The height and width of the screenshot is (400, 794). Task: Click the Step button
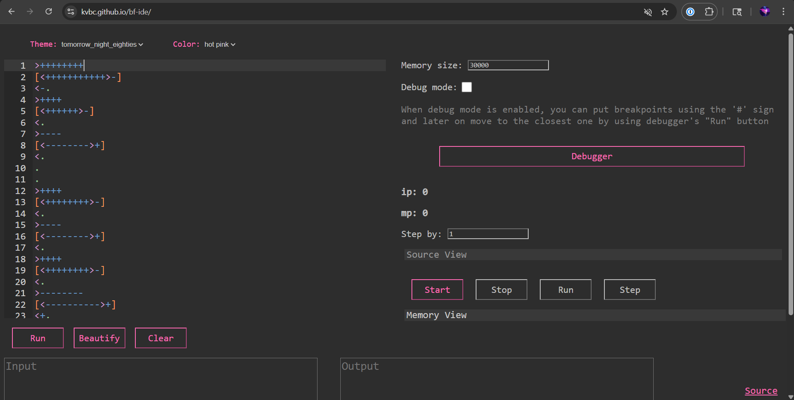[x=629, y=290]
